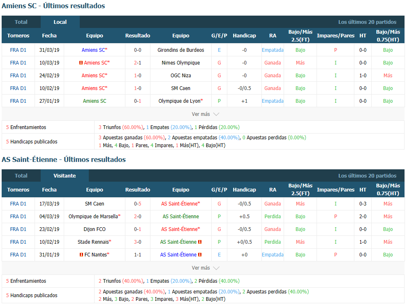Image resolution: width=407 pixels, height=307 pixels.
Task: Click Los últimos 20 partidos in Saint-Étienne table
Action: coord(367,175)
